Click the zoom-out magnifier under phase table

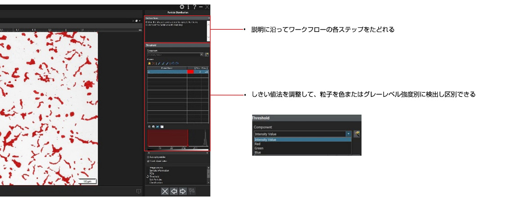click(x=149, y=126)
